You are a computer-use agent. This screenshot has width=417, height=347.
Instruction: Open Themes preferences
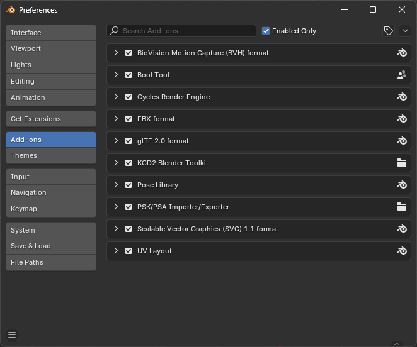click(x=51, y=155)
